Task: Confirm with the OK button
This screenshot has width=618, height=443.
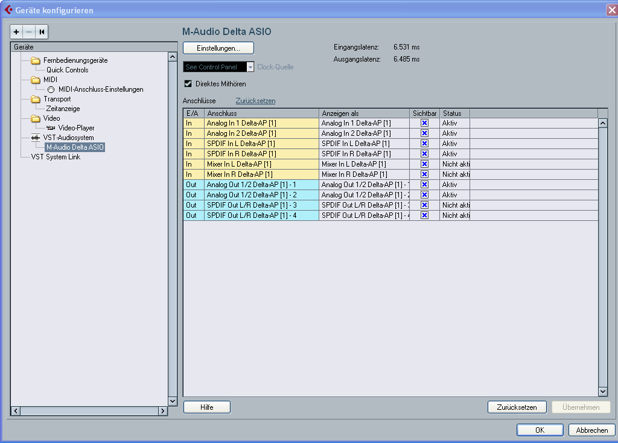Action: pyautogui.click(x=540, y=430)
